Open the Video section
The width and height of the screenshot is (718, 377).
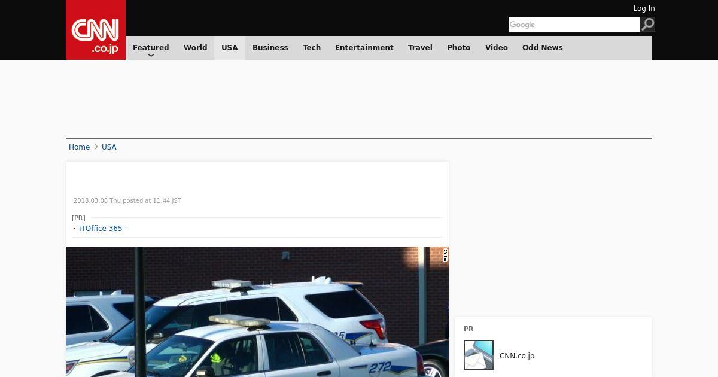pyautogui.click(x=497, y=48)
